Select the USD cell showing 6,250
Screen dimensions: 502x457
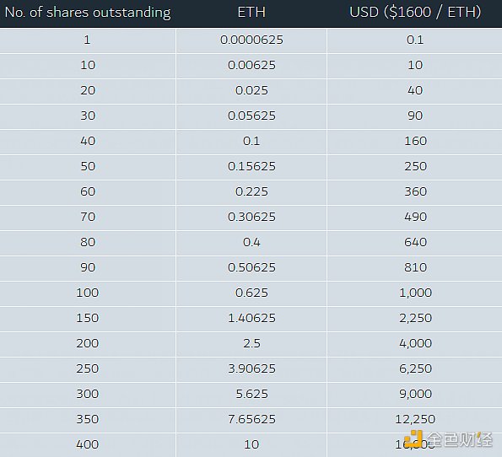point(415,369)
